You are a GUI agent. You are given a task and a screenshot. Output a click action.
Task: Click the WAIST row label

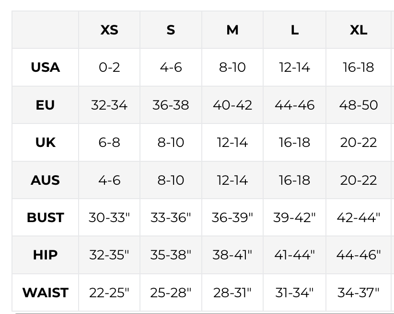click(46, 292)
